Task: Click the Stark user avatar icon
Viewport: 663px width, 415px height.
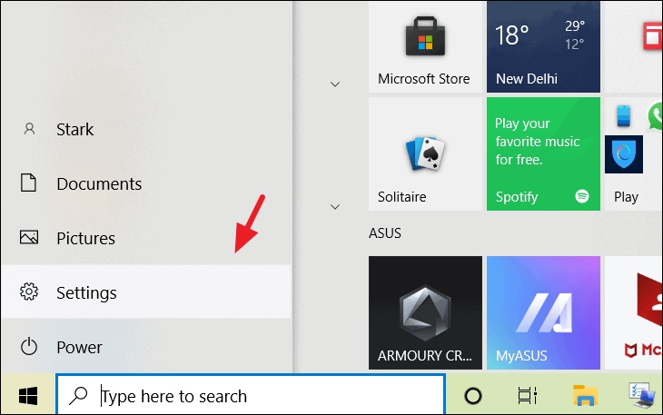Action: (29, 129)
